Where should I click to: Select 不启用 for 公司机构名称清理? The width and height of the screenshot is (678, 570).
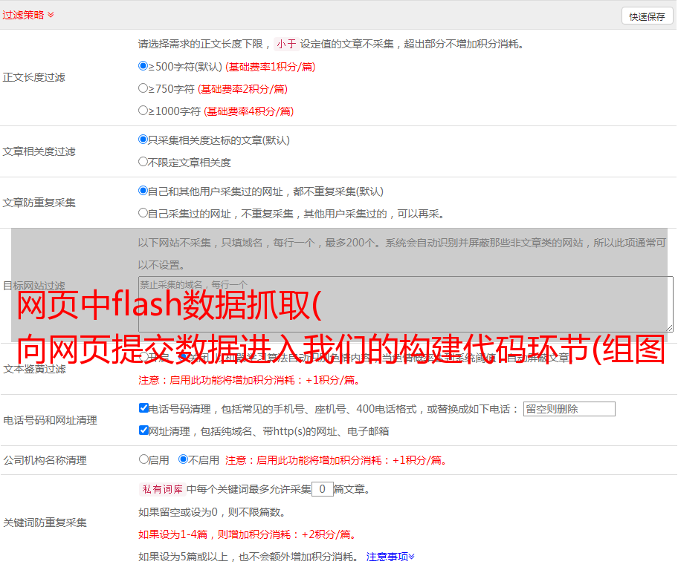click(x=184, y=459)
